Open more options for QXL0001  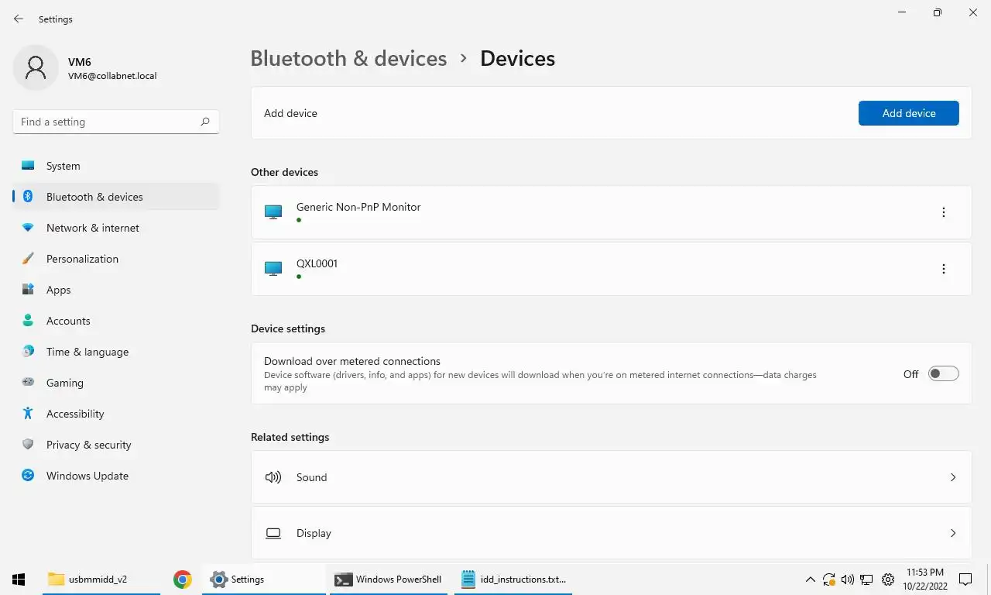943,269
